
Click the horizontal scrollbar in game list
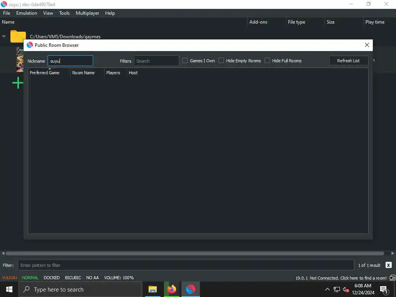(x=195, y=253)
